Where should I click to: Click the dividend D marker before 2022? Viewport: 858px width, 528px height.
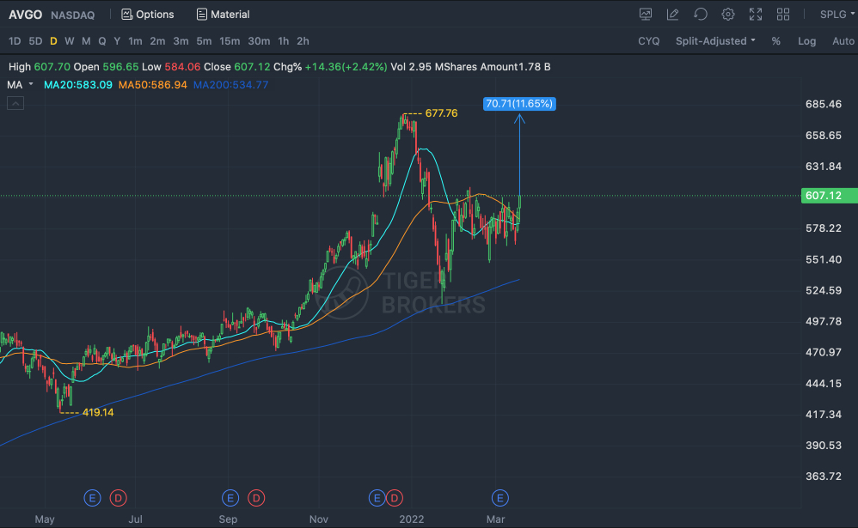click(x=394, y=498)
